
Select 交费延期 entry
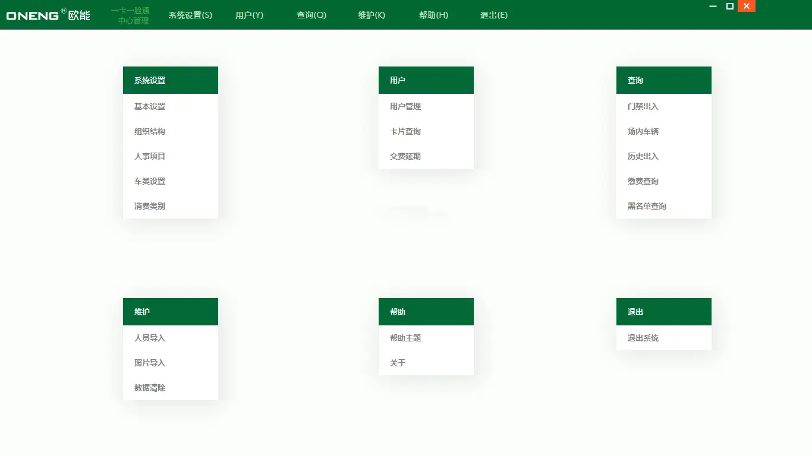pyautogui.click(x=405, y=157)
